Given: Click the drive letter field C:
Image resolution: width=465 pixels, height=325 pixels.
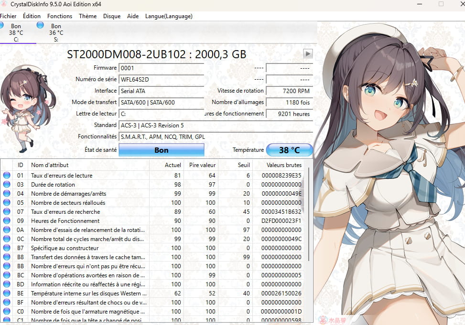Looking at the screenshot, I should click(x=162, y=114).
